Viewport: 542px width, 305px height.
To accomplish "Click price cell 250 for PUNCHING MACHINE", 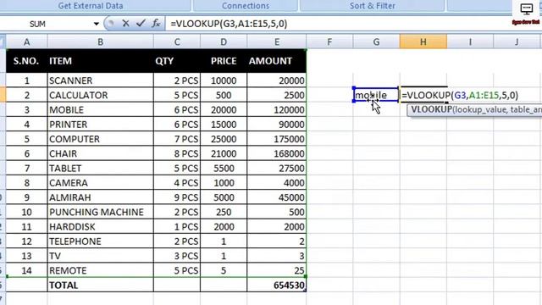I will (x=224, y=212).
